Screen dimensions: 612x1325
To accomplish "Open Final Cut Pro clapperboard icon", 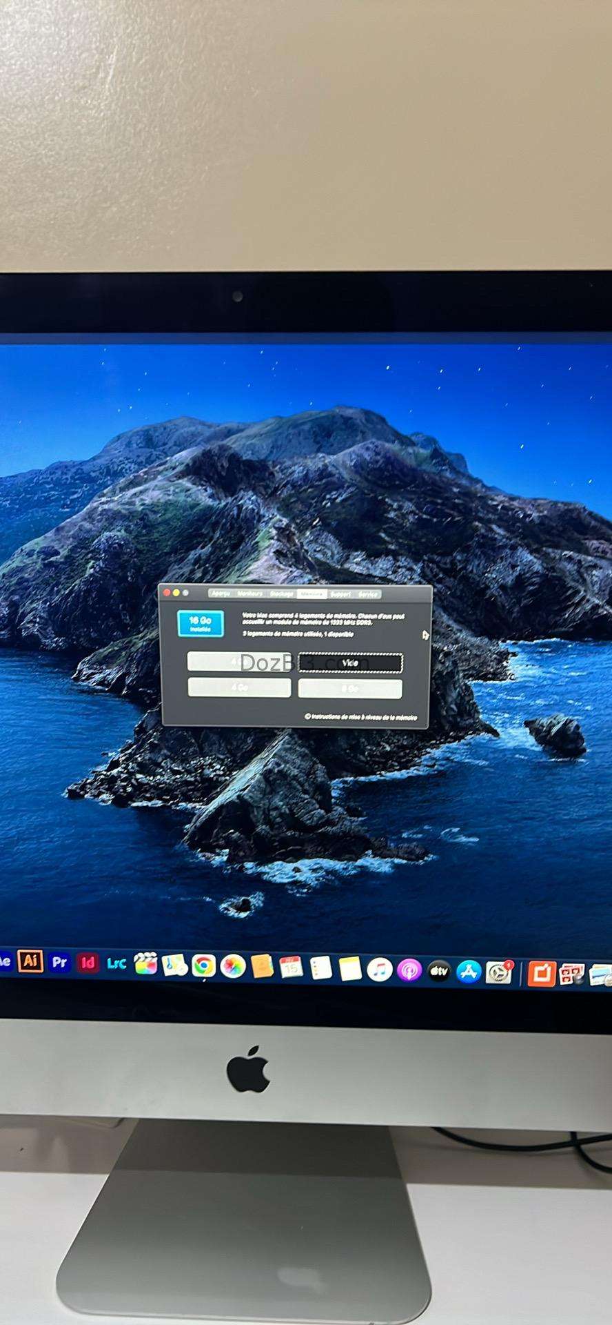I will point(145,964).
